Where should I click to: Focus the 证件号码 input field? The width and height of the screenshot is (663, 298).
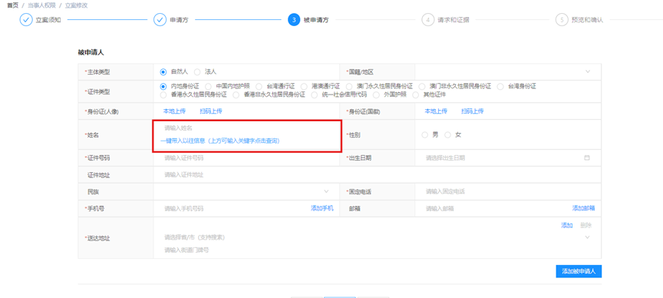pyautogui.click(x=246, y=158)
